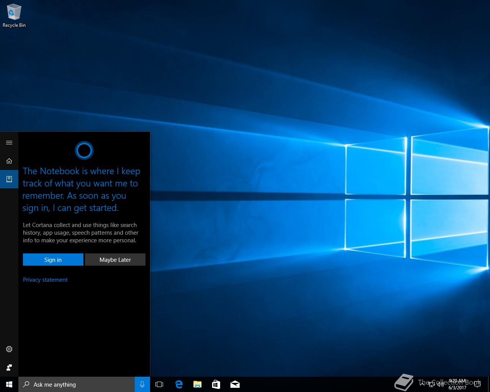The height and width of the screenshot is (392, 490).
Task: Open the volume control in the tray
Action: tap(441, 385)
